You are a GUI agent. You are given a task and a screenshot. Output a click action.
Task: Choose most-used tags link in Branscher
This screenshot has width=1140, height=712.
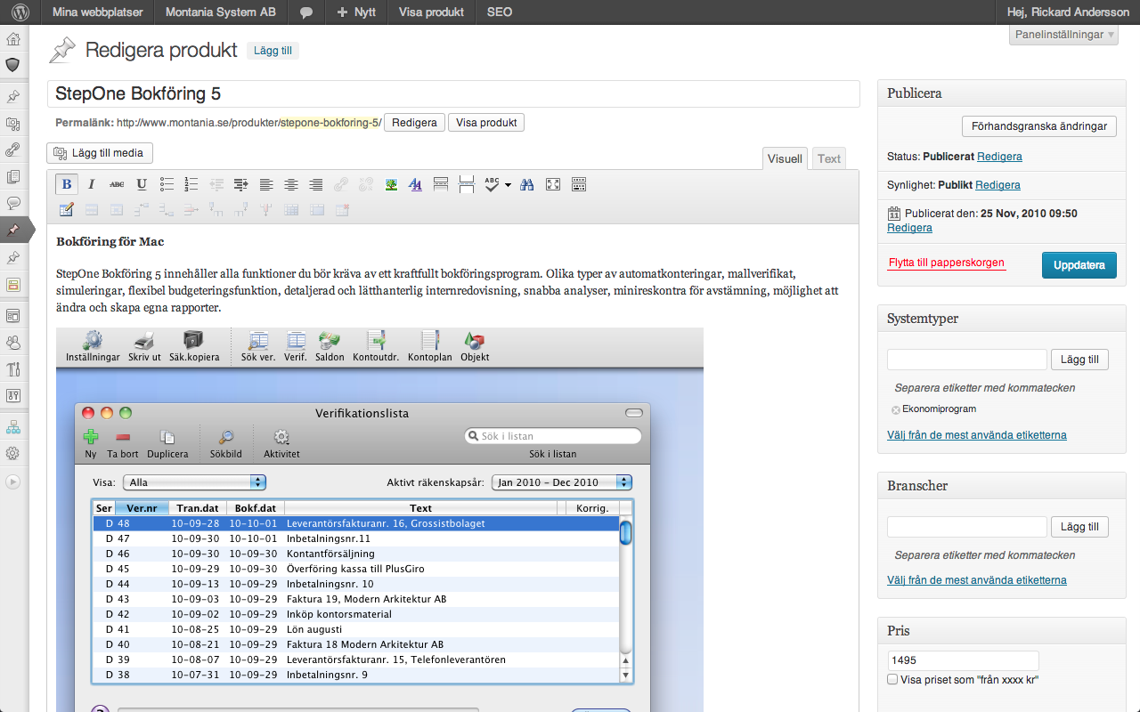pyautogui.click(x=977, y=580)
